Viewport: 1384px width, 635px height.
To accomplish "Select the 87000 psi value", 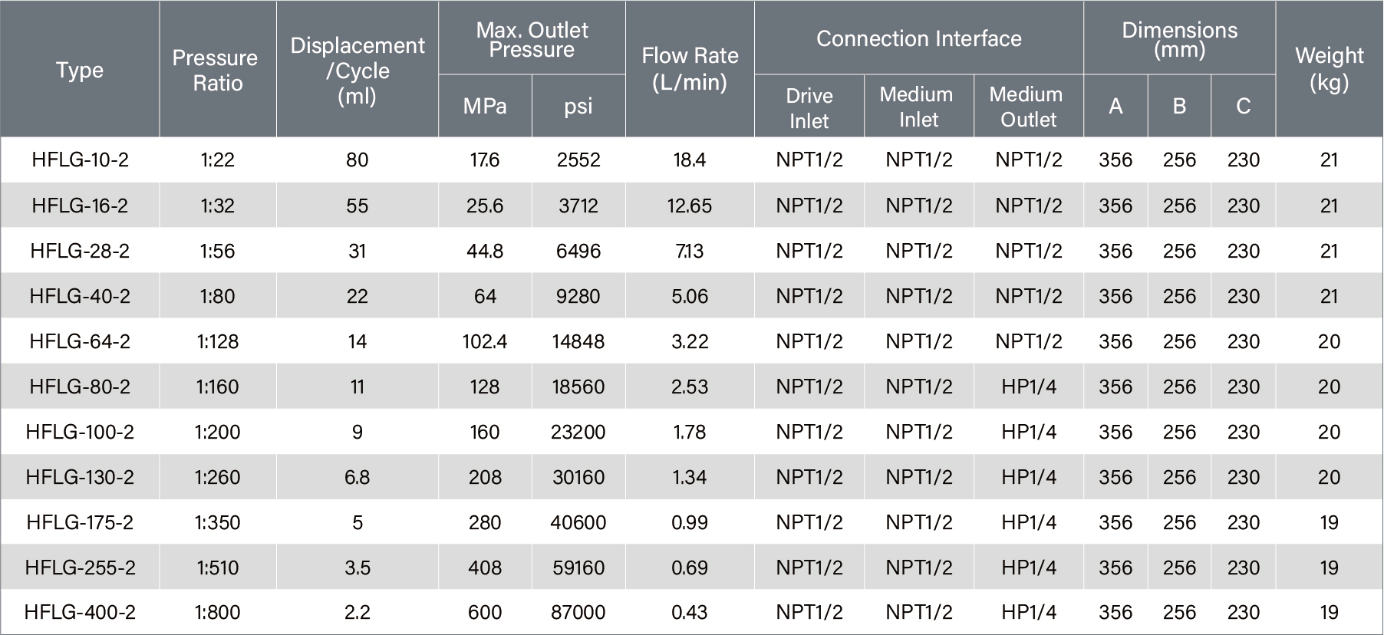I will pyautogui.click(x=578, y=612).
